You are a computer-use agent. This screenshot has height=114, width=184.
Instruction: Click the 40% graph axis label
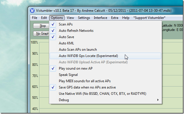tap(35, 109)
